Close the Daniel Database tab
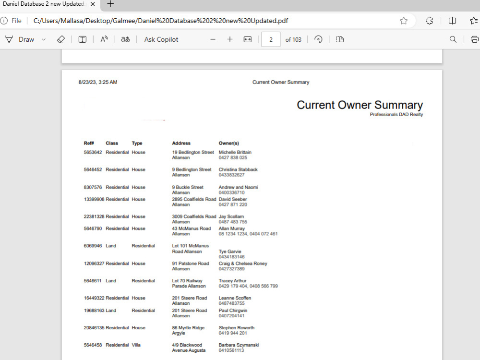Screen dimensions: 480x360 pos(93,4)
